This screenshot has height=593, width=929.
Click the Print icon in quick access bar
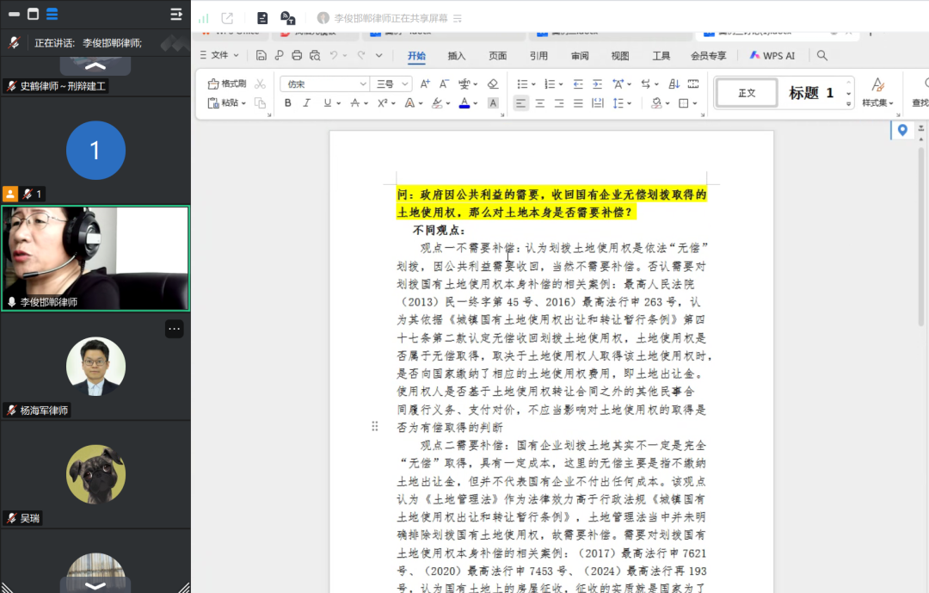pyautogui.click(x=297, y=55)
